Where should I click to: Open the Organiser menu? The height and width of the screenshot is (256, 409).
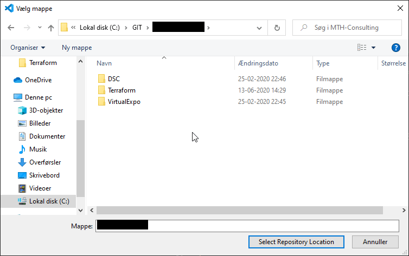tap(28, 48)
